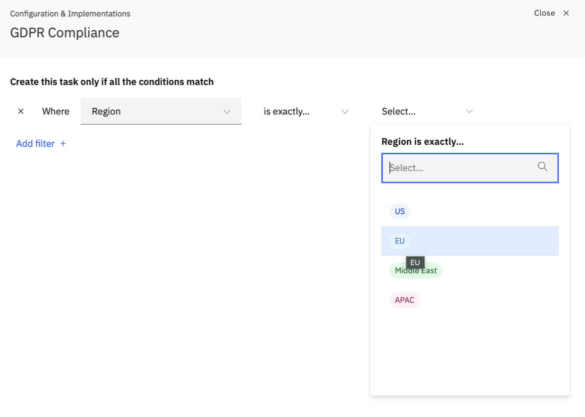Click the "Configuration & Implementations" breadcrumb text
Viewport: 585px width, 417px height.
[x=70, y=14]
